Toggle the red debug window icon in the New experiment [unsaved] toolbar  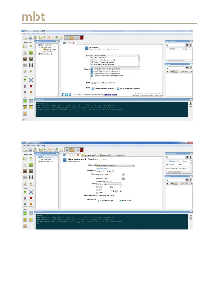tap(82, 150)
